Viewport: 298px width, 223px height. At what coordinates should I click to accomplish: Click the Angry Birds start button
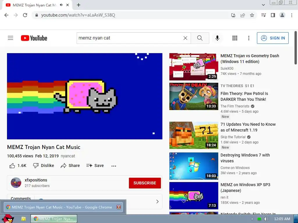point(8,219)
